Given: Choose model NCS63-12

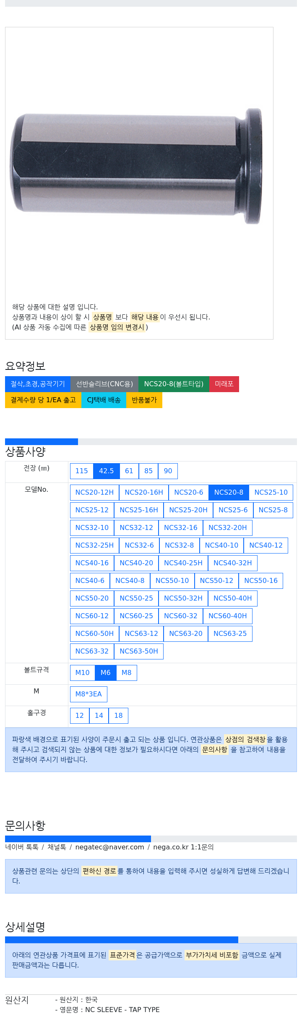Looking at the screenshot, I should [x=141, y=634].
